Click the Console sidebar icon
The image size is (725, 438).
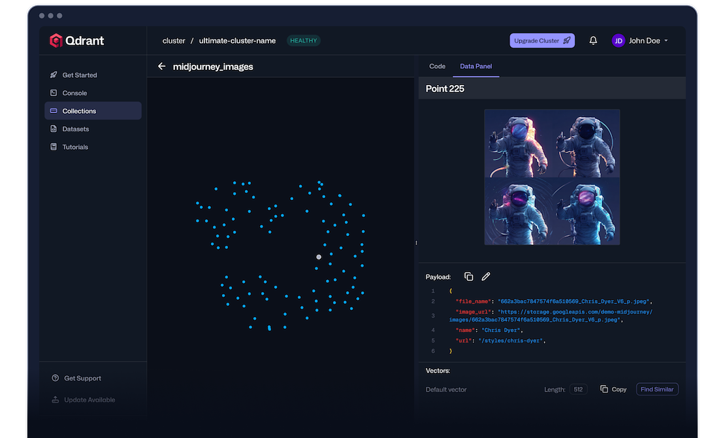click(x=54, y=93)
